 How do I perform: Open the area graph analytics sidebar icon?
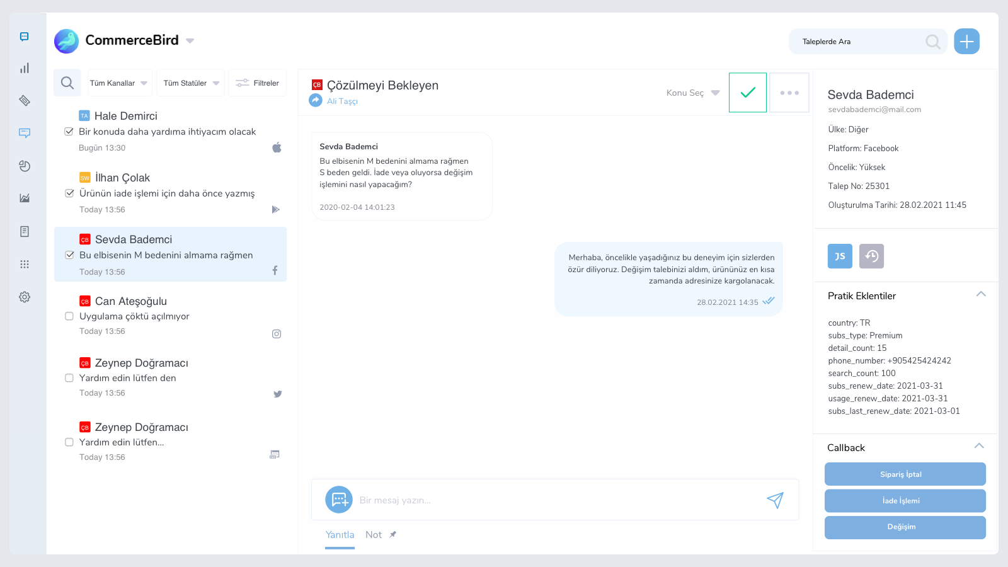click(x=25, y=198)
